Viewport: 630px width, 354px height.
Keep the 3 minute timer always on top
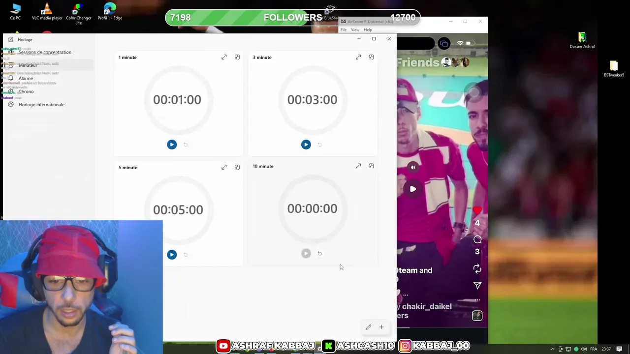(372, 57)
